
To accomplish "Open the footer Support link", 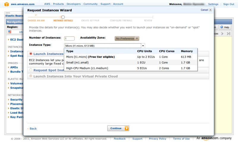I will [x=137, y=139].
